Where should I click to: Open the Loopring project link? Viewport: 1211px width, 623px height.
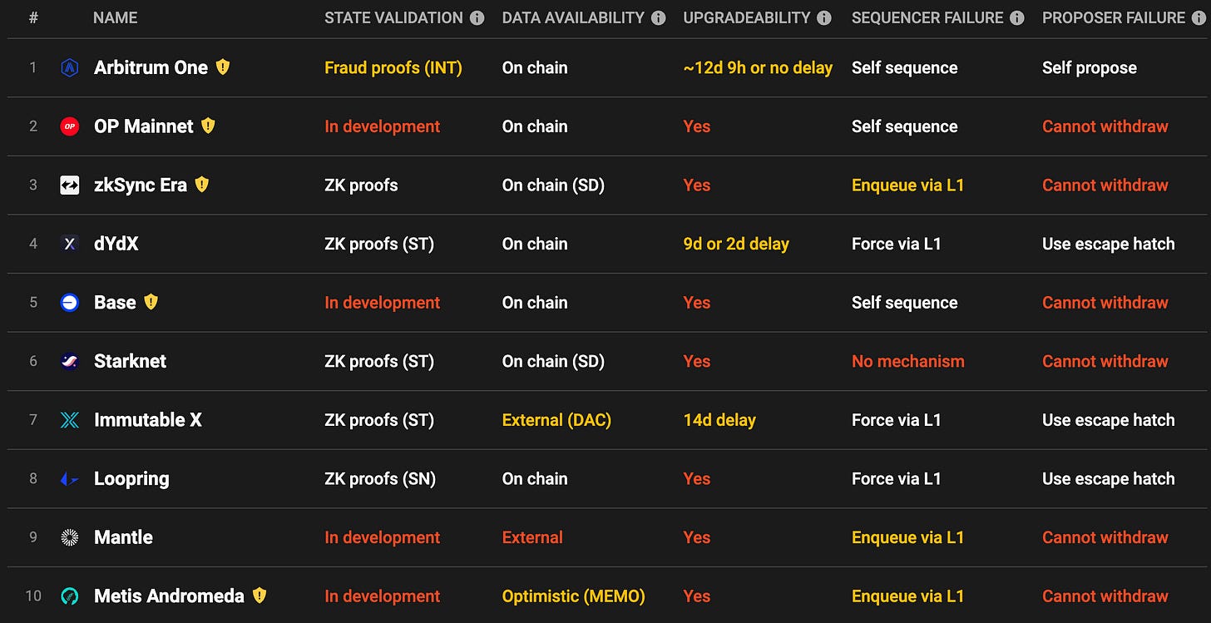click(x=131, y=479)
